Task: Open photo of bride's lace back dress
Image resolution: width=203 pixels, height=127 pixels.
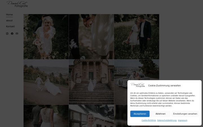Action: [x=46, y=116]
